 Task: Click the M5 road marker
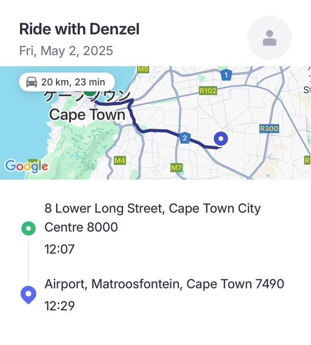tap(143, 69)
